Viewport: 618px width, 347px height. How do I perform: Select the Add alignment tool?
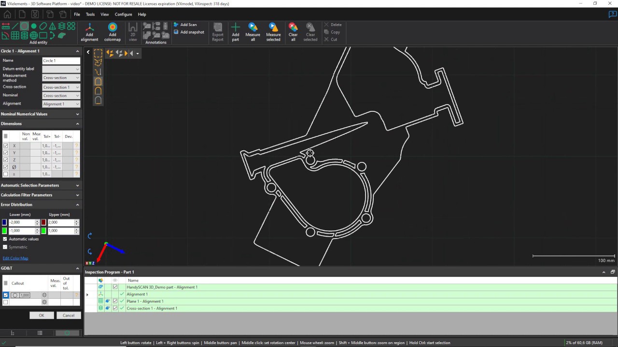(x=89, y=31)
